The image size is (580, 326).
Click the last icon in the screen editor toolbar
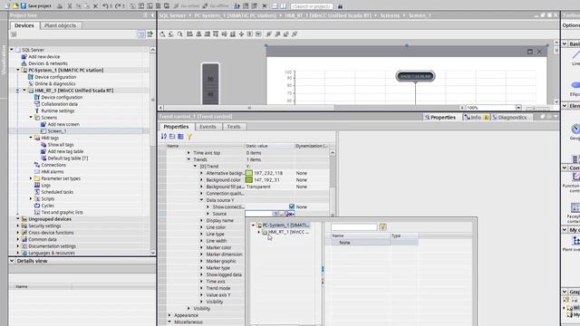(x=295, y=34)
